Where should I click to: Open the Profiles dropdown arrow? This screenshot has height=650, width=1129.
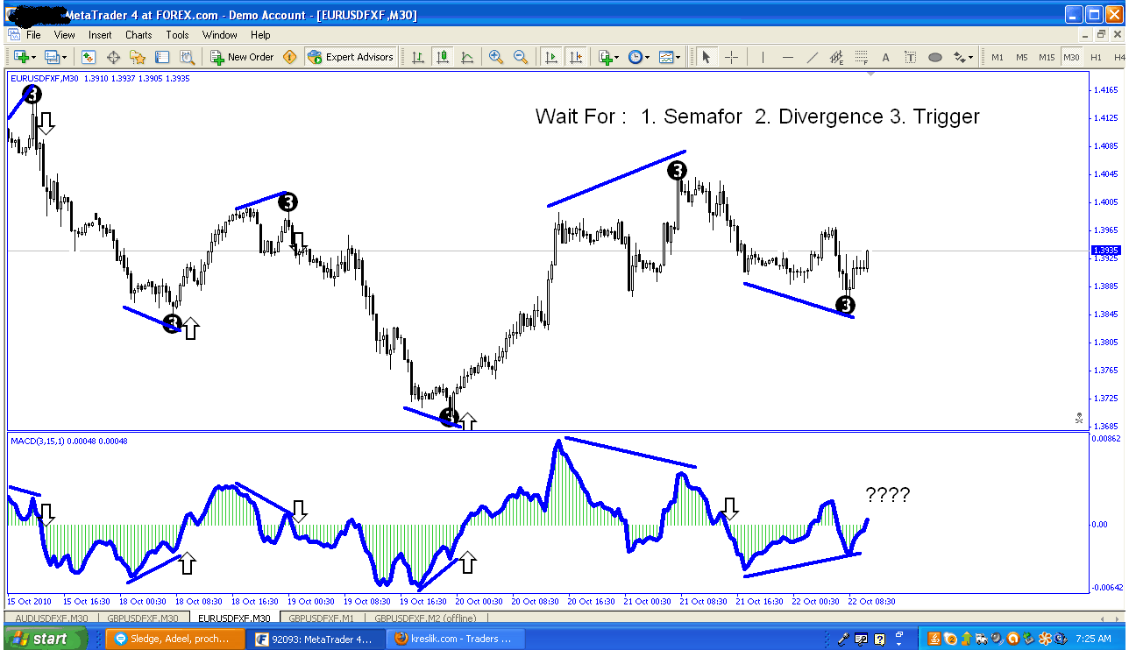coord(64,57)
